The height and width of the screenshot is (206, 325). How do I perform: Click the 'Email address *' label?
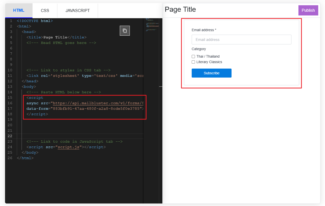[x=204, y=30]
